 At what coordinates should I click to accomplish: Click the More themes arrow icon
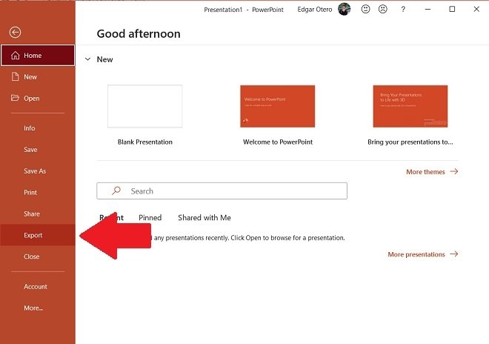[454, 171]
